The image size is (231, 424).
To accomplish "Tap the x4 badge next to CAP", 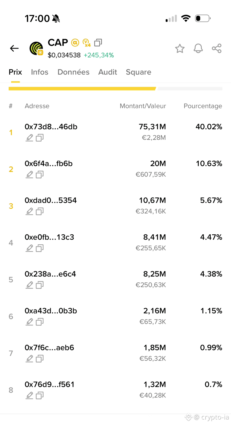I will [86, 43].
